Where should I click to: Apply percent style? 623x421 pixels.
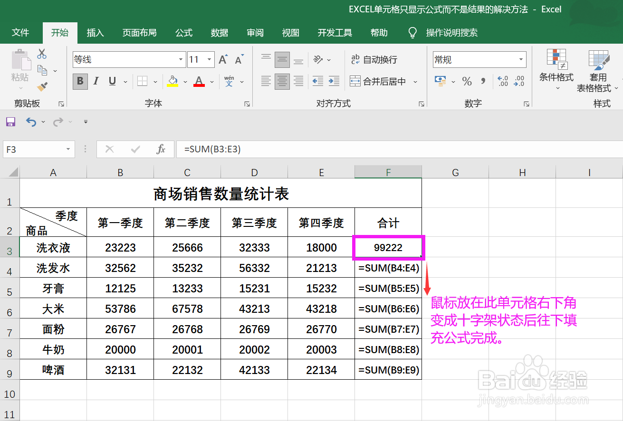(x=467, y=81)
